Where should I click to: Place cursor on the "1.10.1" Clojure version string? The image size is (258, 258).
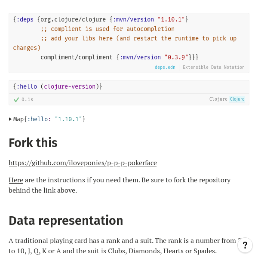[171, 19]
